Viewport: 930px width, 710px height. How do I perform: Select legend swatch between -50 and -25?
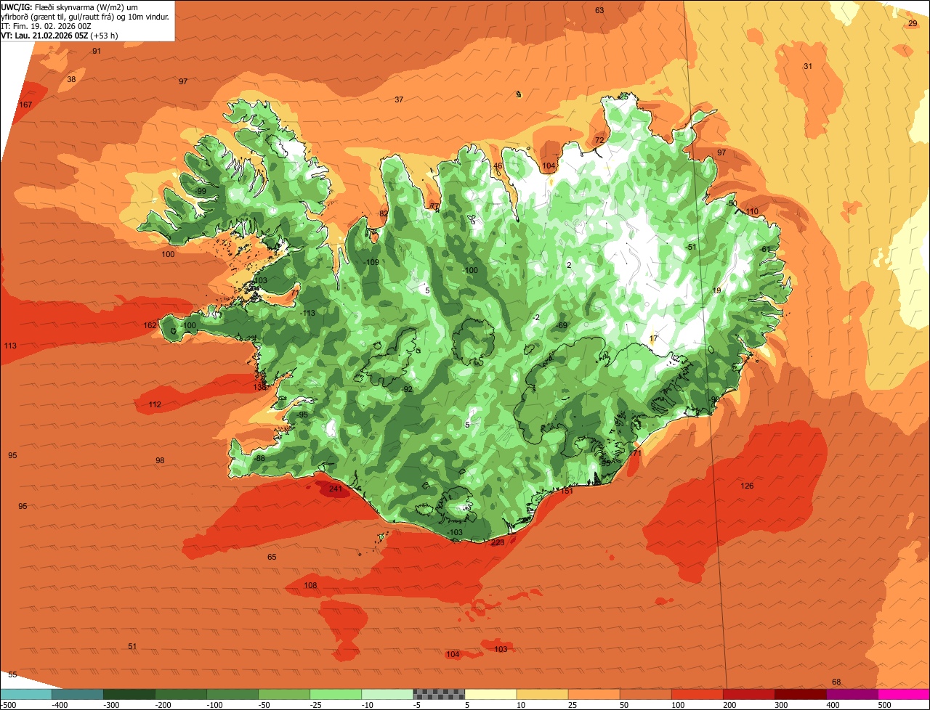point(284,694)
